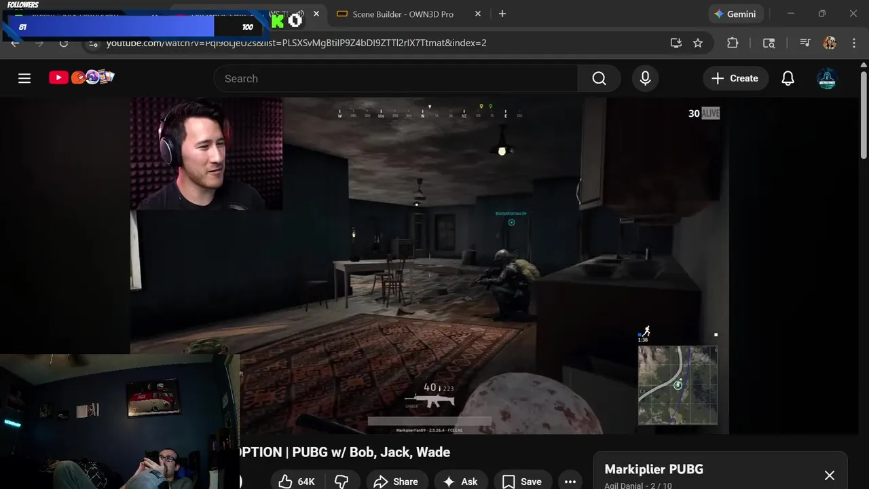Close the Markiplier PUBG playlist panel
The image size is (869, 489).
pyautogui.click(x=830, y=475)
